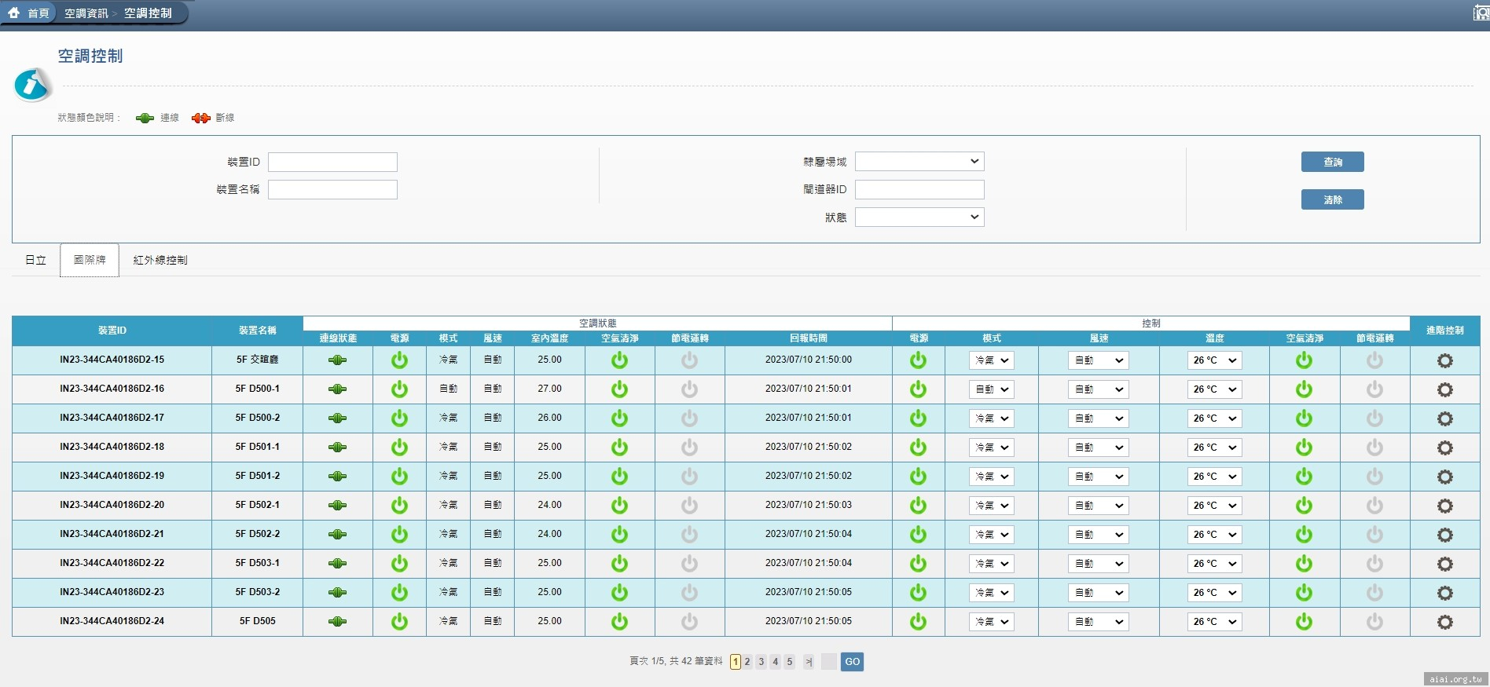The height and width of the screenshot is (687, 1490).
Task: Open advanced control gear for 5F D503-2
Action: click(x=1444, y=593)
